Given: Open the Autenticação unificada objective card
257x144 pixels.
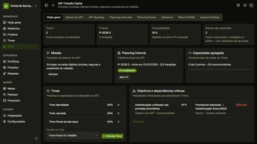Looking at the screenshot, I should 161,109.
